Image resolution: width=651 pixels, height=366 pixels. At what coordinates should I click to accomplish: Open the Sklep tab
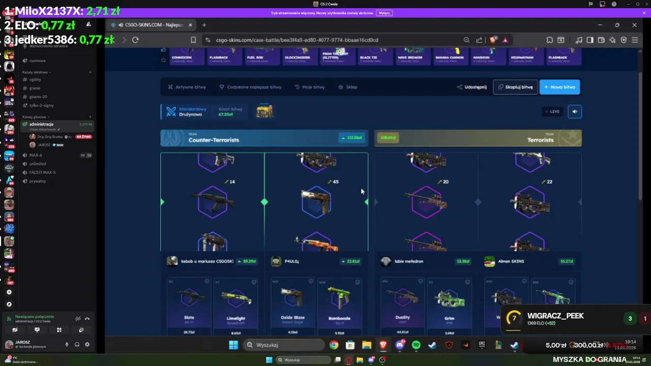348,87
